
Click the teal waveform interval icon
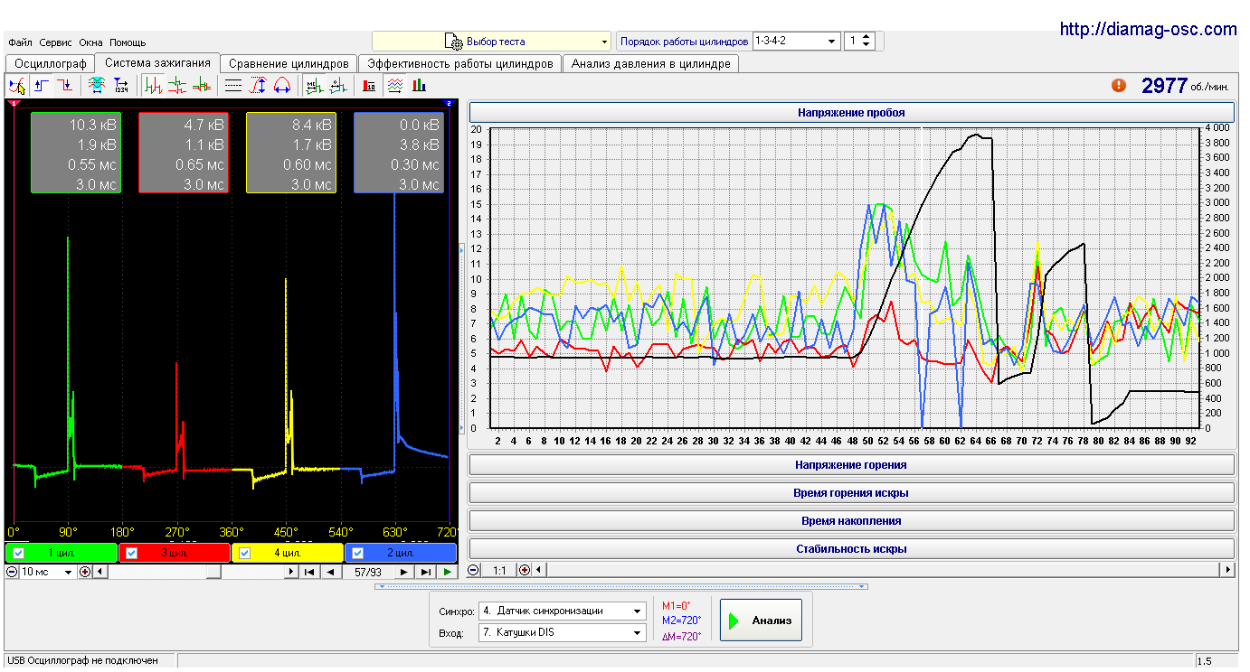coord(337,86)
